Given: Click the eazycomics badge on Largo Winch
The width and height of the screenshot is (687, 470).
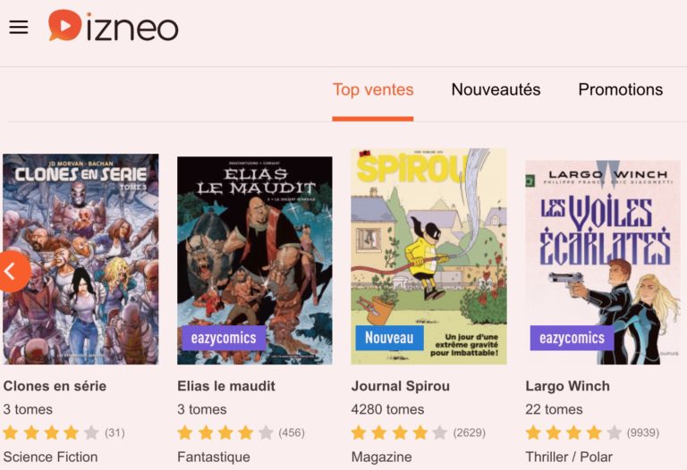Looking at the screenshot, I should pyautogui.click(x=572, y=338).
